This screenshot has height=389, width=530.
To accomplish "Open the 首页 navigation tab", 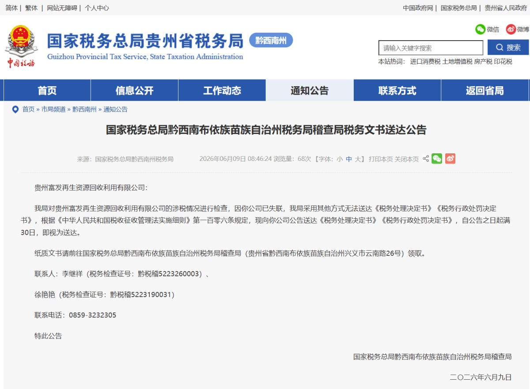I will tap(47, 91).
